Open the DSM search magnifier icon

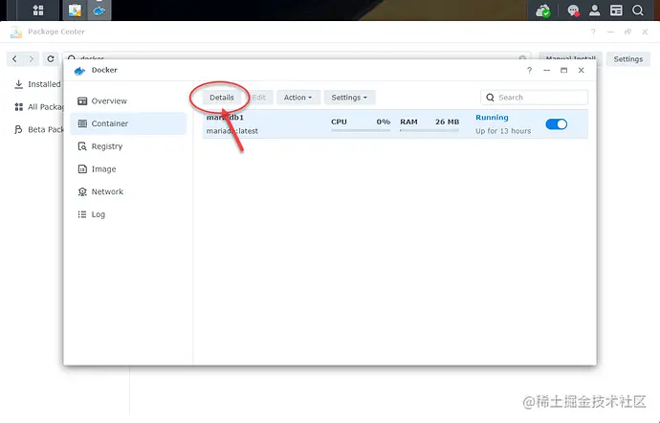[638, 11]
